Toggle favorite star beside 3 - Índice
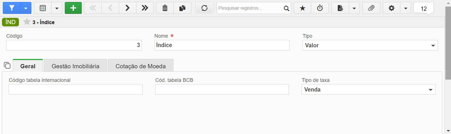Image resolution: width=451 pixels, height=134 pixels. tap(27, 22)
